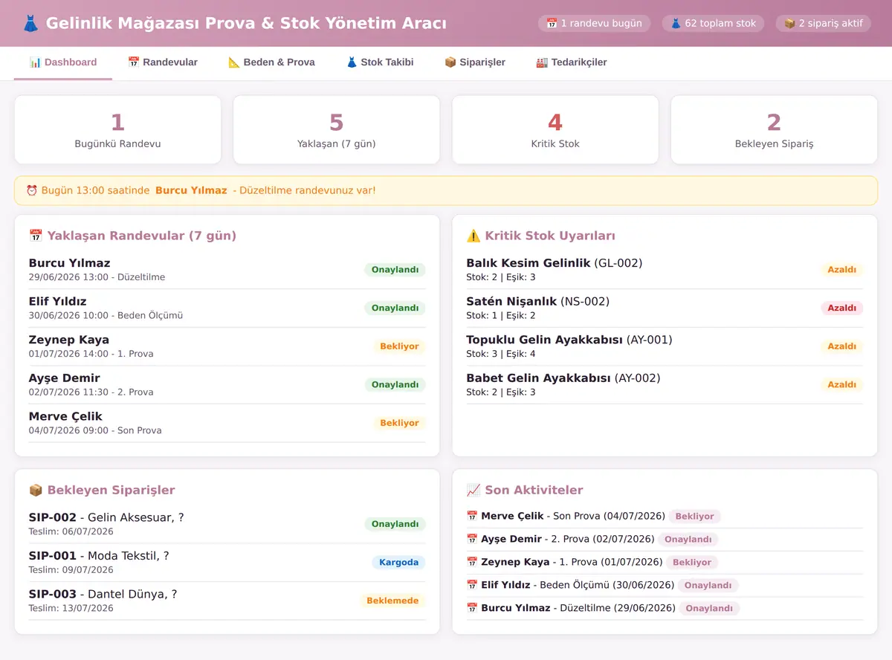Screen dimensions: 892x660
Task: Switch to the Tedarikçiler tab
Action: click(572, 62)
